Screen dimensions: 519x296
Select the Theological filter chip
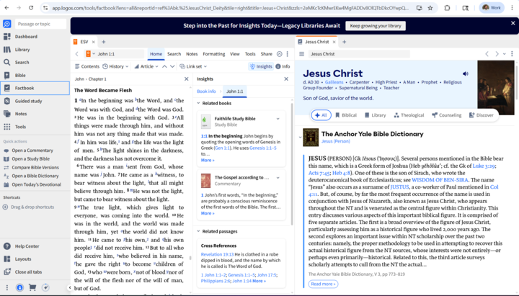coord(409,115)
